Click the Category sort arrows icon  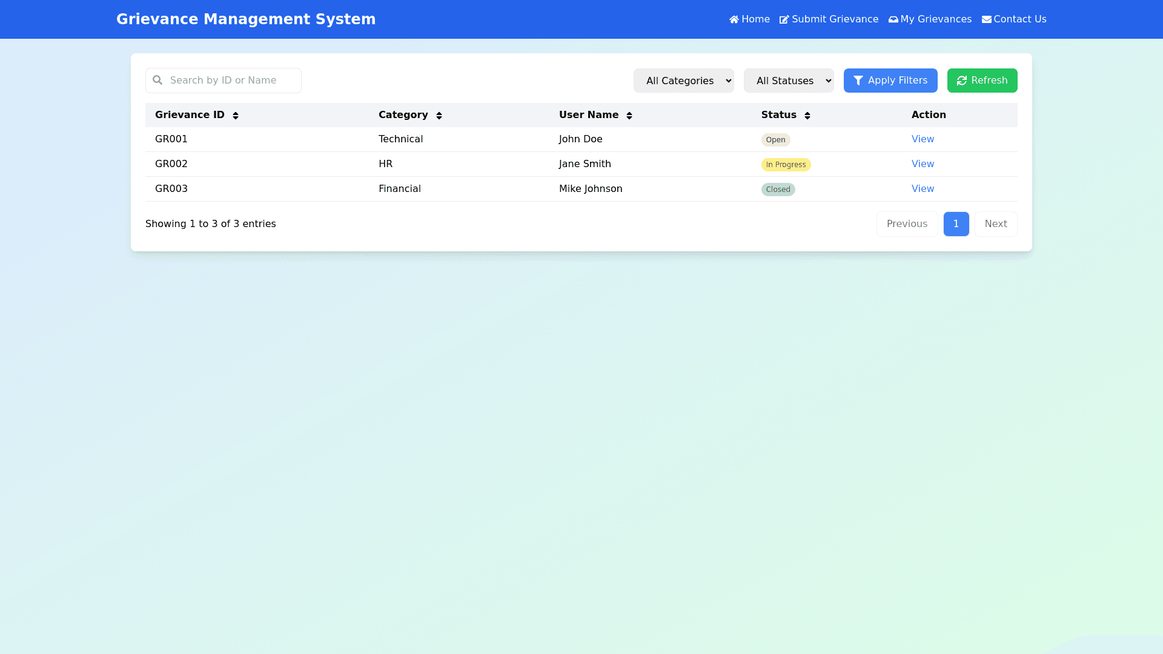pos(439,116)
